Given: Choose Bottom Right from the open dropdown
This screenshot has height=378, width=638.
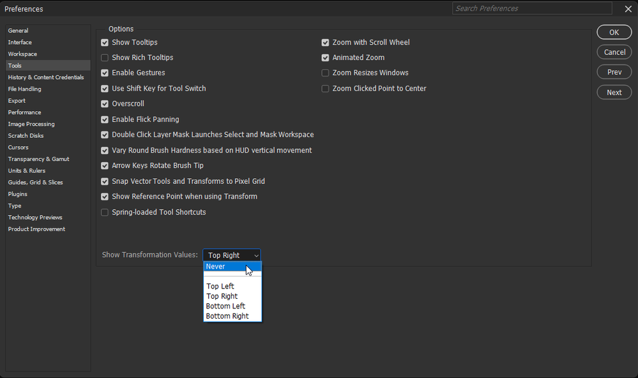Looking at the screenshot, I should (x=227, y=315).
